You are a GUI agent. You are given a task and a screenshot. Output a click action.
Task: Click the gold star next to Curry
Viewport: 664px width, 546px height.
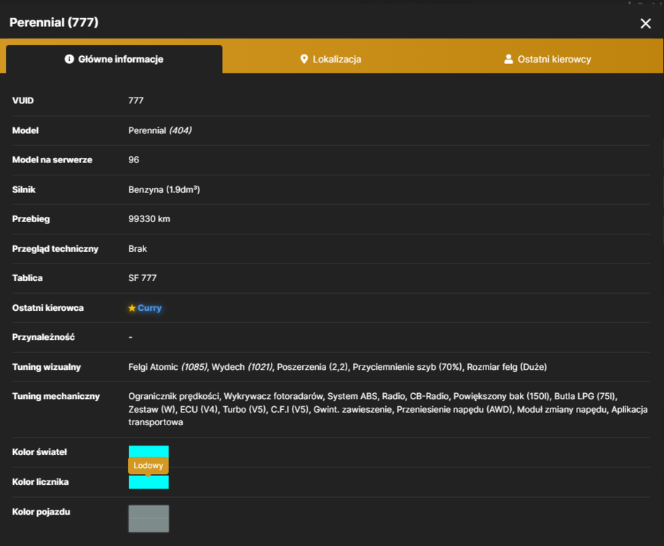(132, 308)
